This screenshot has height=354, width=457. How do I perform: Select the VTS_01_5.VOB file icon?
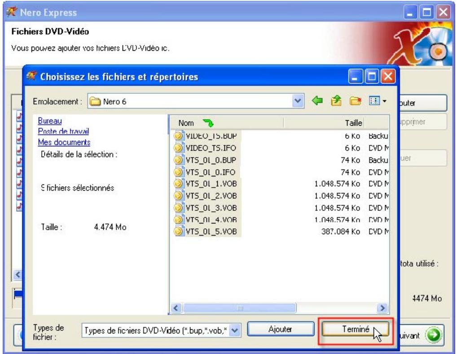click(x=178, y=232)
